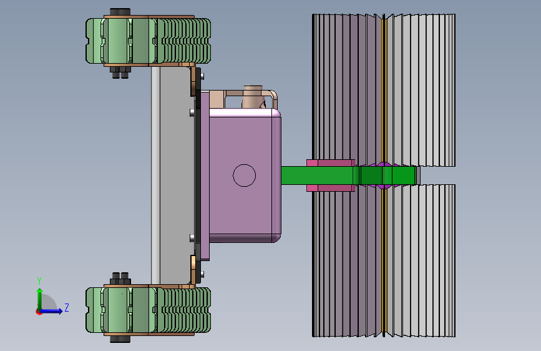541x351 pixels.
Task: Select the bottom green roller wheel assembly
Action: 149,310
